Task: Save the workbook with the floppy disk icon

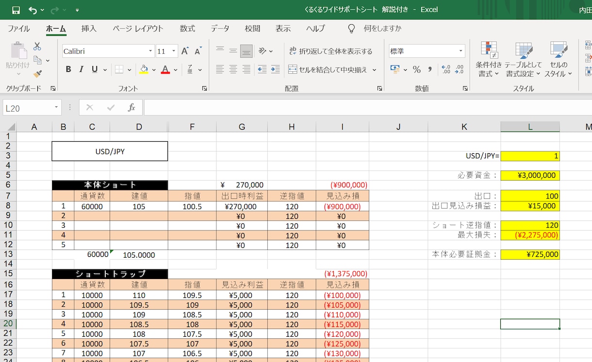Action: [16, 10]
